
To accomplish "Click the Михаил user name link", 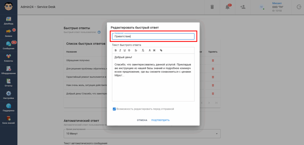I will [277, 3].
